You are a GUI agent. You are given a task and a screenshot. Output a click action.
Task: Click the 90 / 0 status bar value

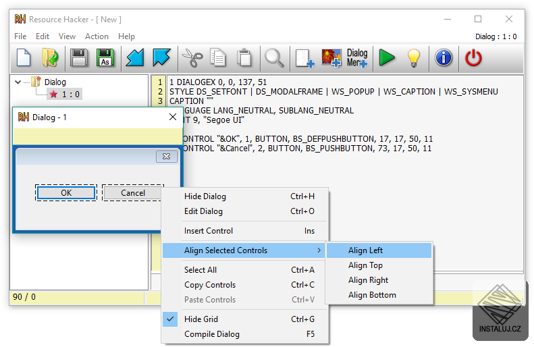24,297
